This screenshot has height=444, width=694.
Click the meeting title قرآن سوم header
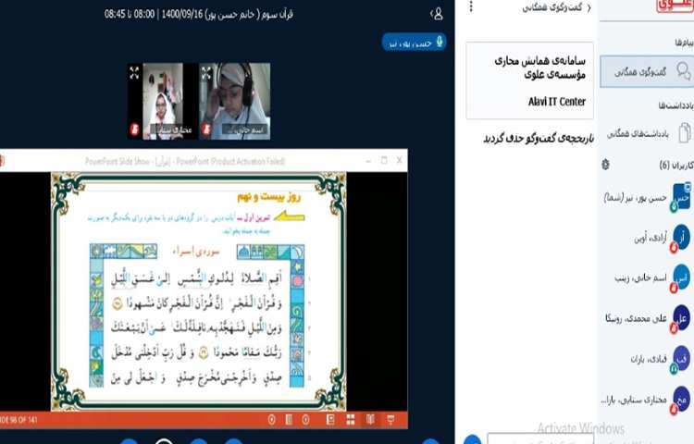pyautogui.click(x=199, y=14)
